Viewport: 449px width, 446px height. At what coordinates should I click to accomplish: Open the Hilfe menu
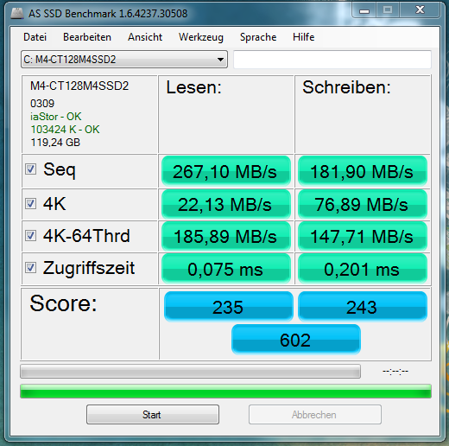coord(303,37)
